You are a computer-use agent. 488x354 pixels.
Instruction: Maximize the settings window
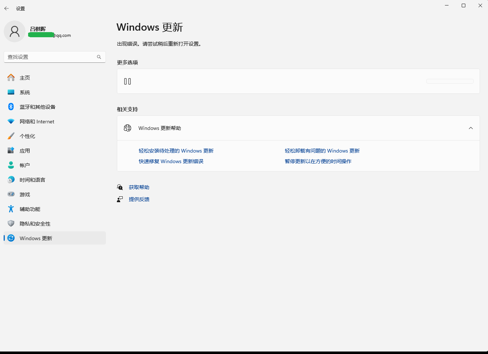tap(464, 5)
